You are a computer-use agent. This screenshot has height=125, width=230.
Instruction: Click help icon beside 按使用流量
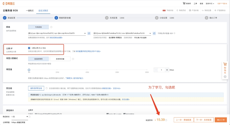pos(73,59)
